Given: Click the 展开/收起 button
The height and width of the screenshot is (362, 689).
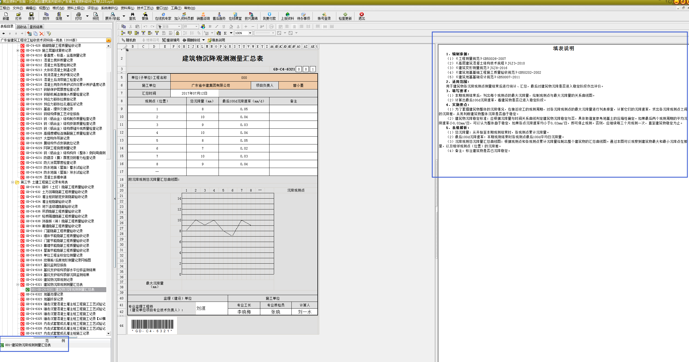Looking at the screenshot, I should 112,16.
